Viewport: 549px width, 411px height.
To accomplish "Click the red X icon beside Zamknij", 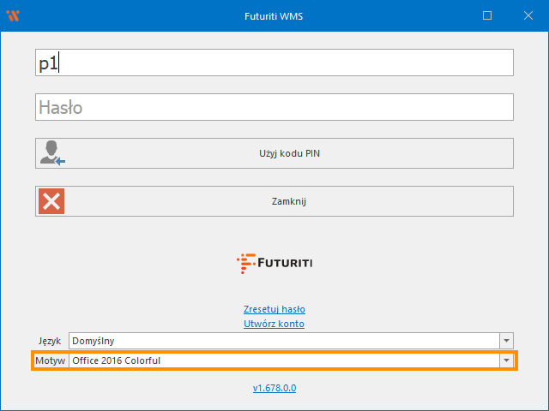I will click(x=51, y=202).
